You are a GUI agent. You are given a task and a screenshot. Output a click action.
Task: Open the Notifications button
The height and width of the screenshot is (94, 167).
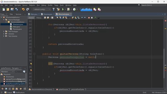(x=19, y=92)
